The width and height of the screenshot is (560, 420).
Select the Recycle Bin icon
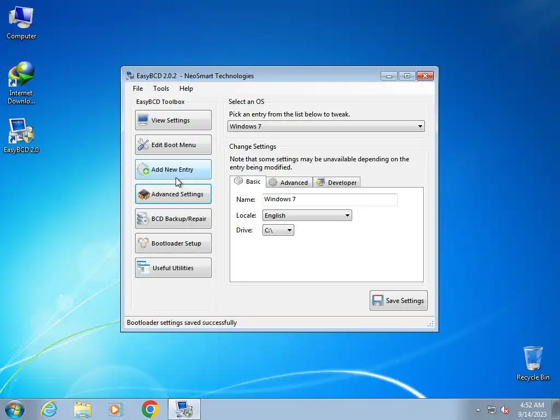[533, 363]
